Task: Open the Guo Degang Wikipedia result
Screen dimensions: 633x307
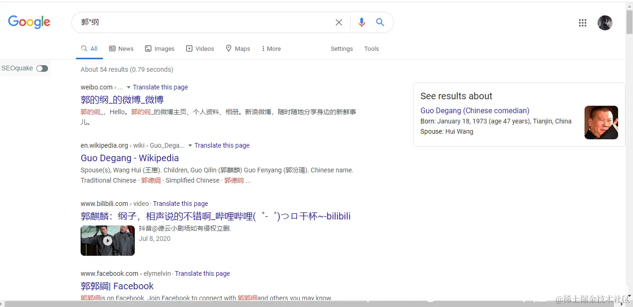Action: [130, 158]
